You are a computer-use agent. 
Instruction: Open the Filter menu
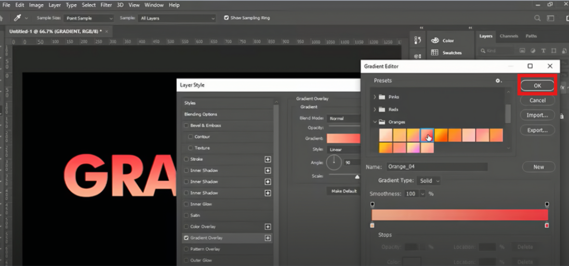click(106, 5)
